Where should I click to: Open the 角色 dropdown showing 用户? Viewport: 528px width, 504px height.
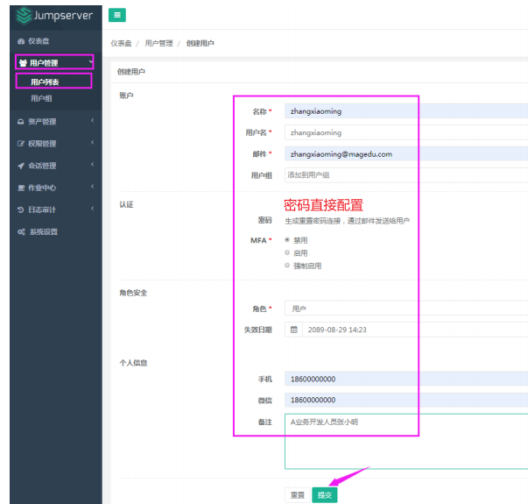(x=406, y=309)
